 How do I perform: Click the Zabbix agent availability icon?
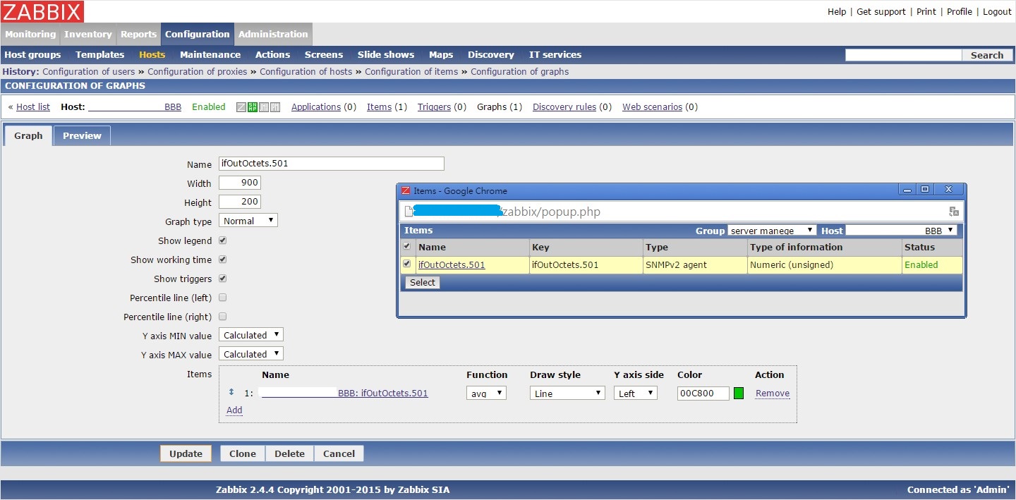coord(241,107)
